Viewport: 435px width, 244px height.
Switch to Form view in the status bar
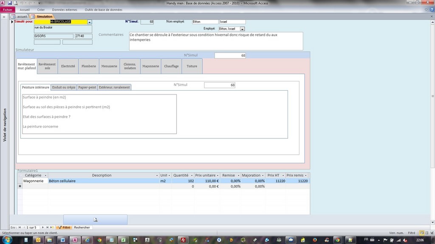coord(421,233)
